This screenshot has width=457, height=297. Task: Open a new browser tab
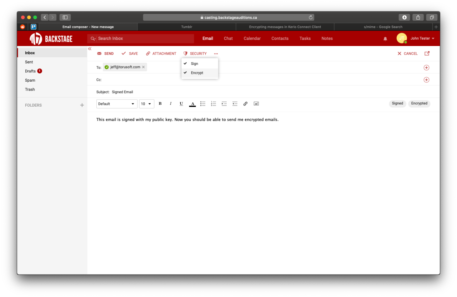tap(436, 27)
